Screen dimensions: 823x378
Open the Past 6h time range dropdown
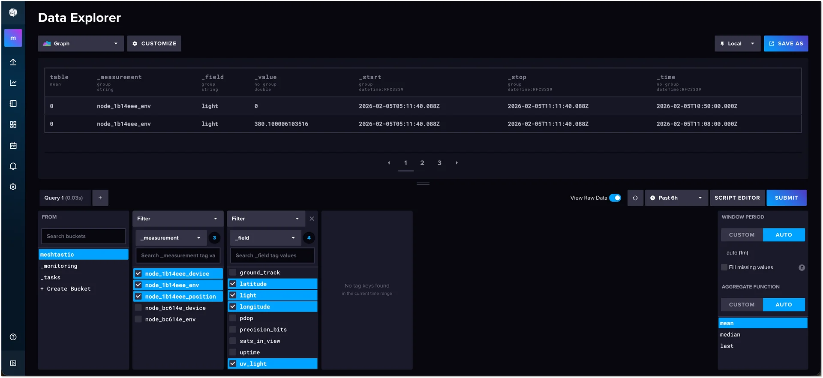pyautogui.click(x=676, y=198)
